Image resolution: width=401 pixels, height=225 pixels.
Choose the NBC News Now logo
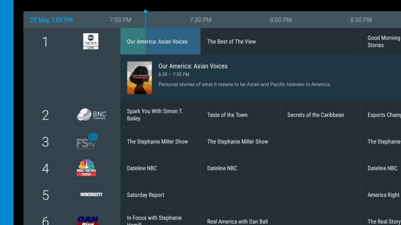point(86,168)
